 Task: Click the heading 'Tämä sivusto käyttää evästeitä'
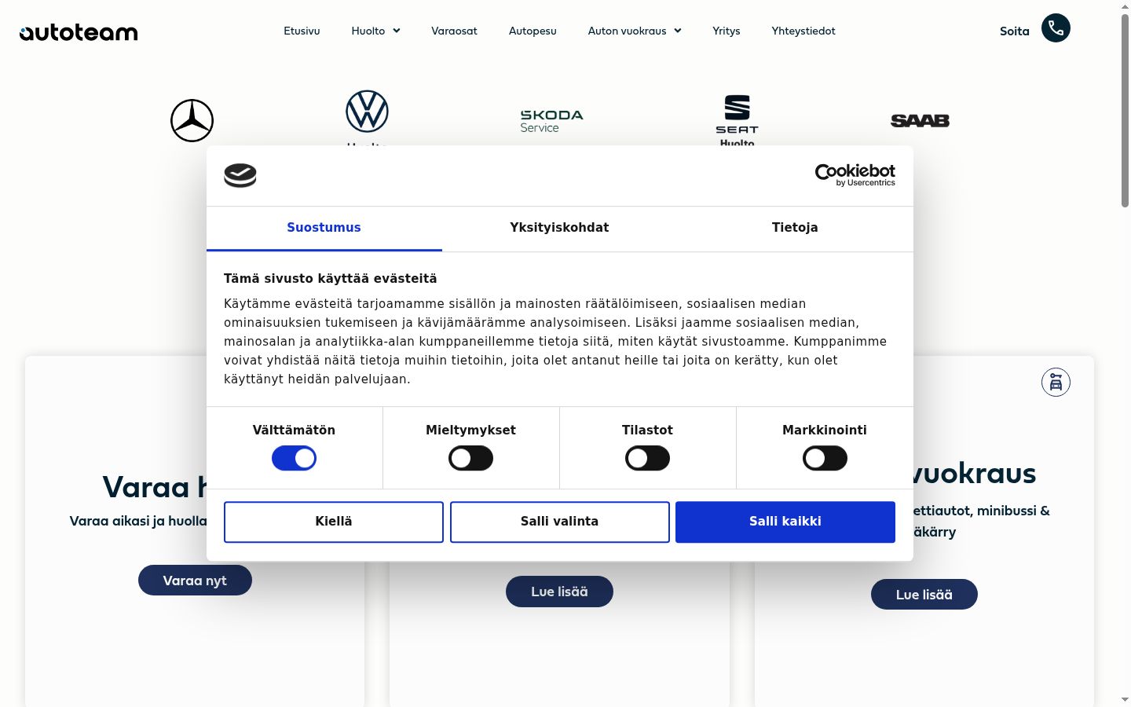(x=331, y=278)
